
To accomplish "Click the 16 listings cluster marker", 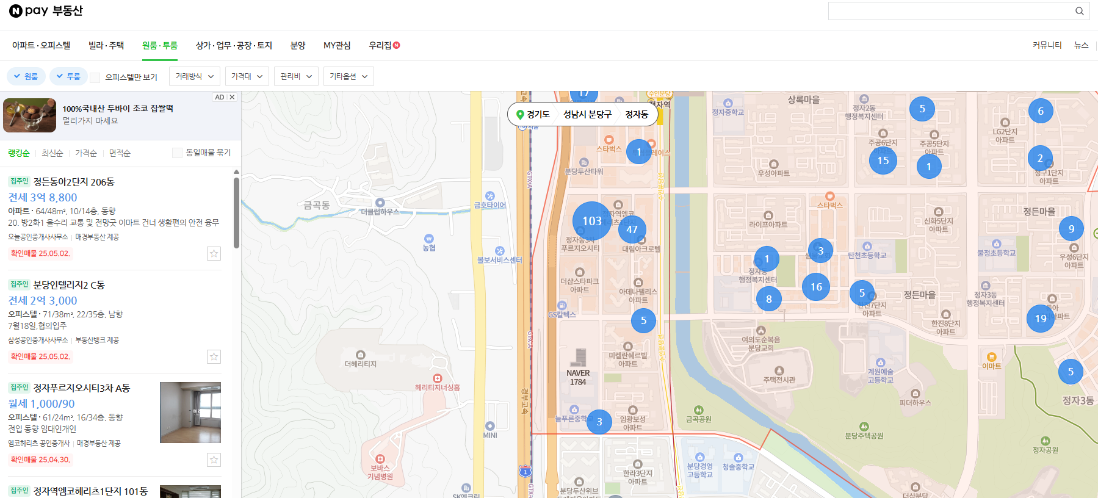I will [x=817, y=287].
